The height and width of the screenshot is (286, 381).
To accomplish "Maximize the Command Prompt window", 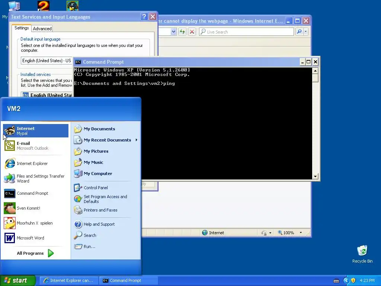I will tap(308, 62).
